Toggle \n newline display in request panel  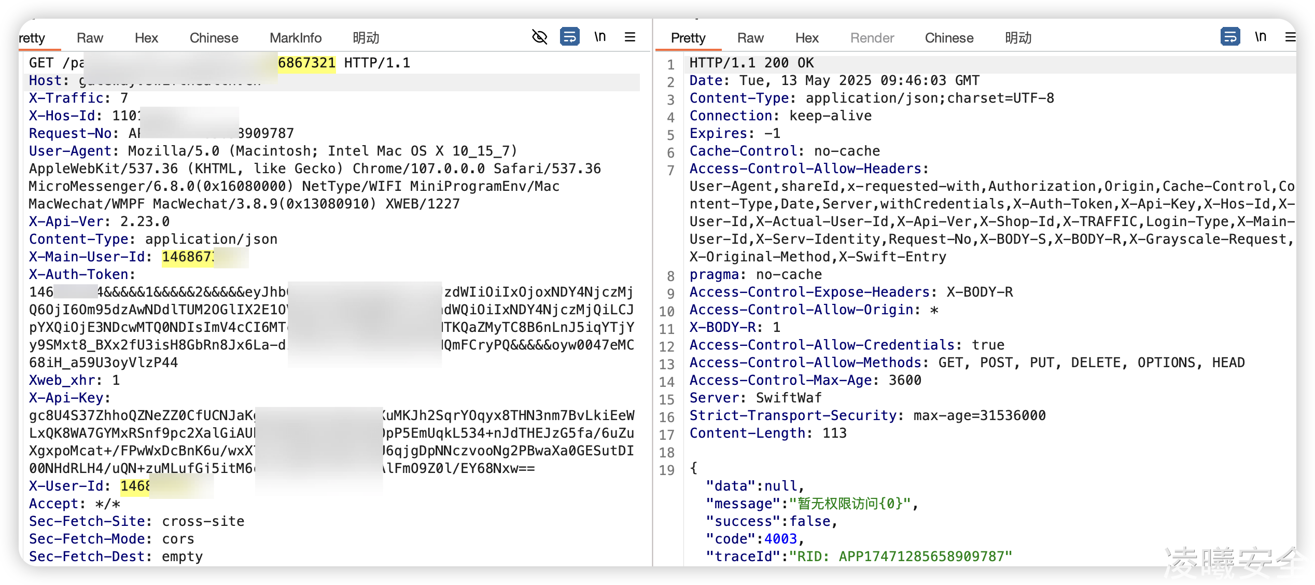(600, 37)
